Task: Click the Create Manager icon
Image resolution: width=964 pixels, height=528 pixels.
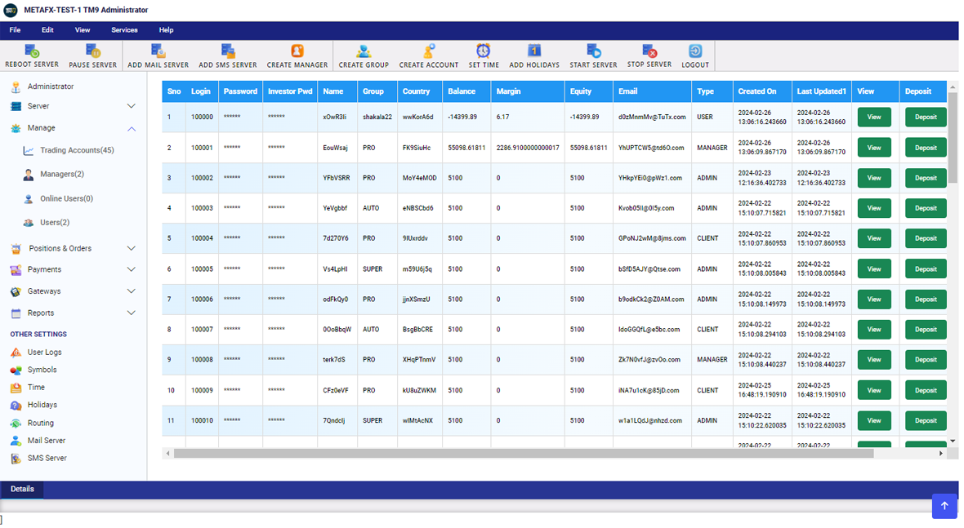Action: pyautogui.click(x=297, y=51)
